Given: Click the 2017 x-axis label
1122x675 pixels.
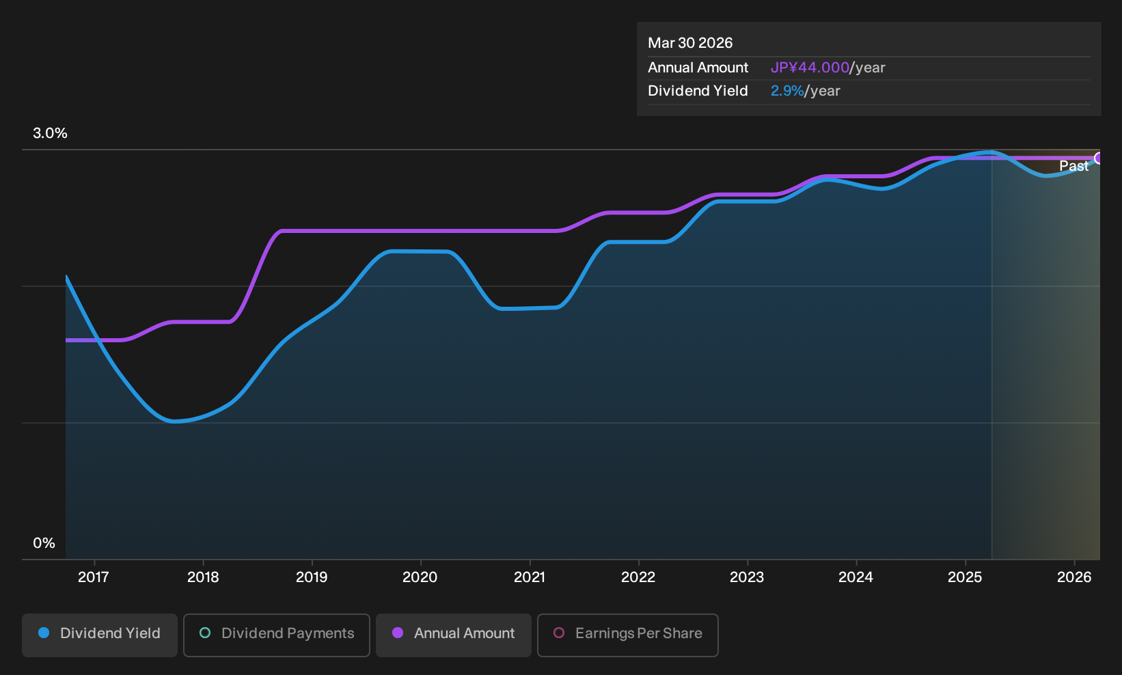Looking at the screenshot, I should pos(94,577).
